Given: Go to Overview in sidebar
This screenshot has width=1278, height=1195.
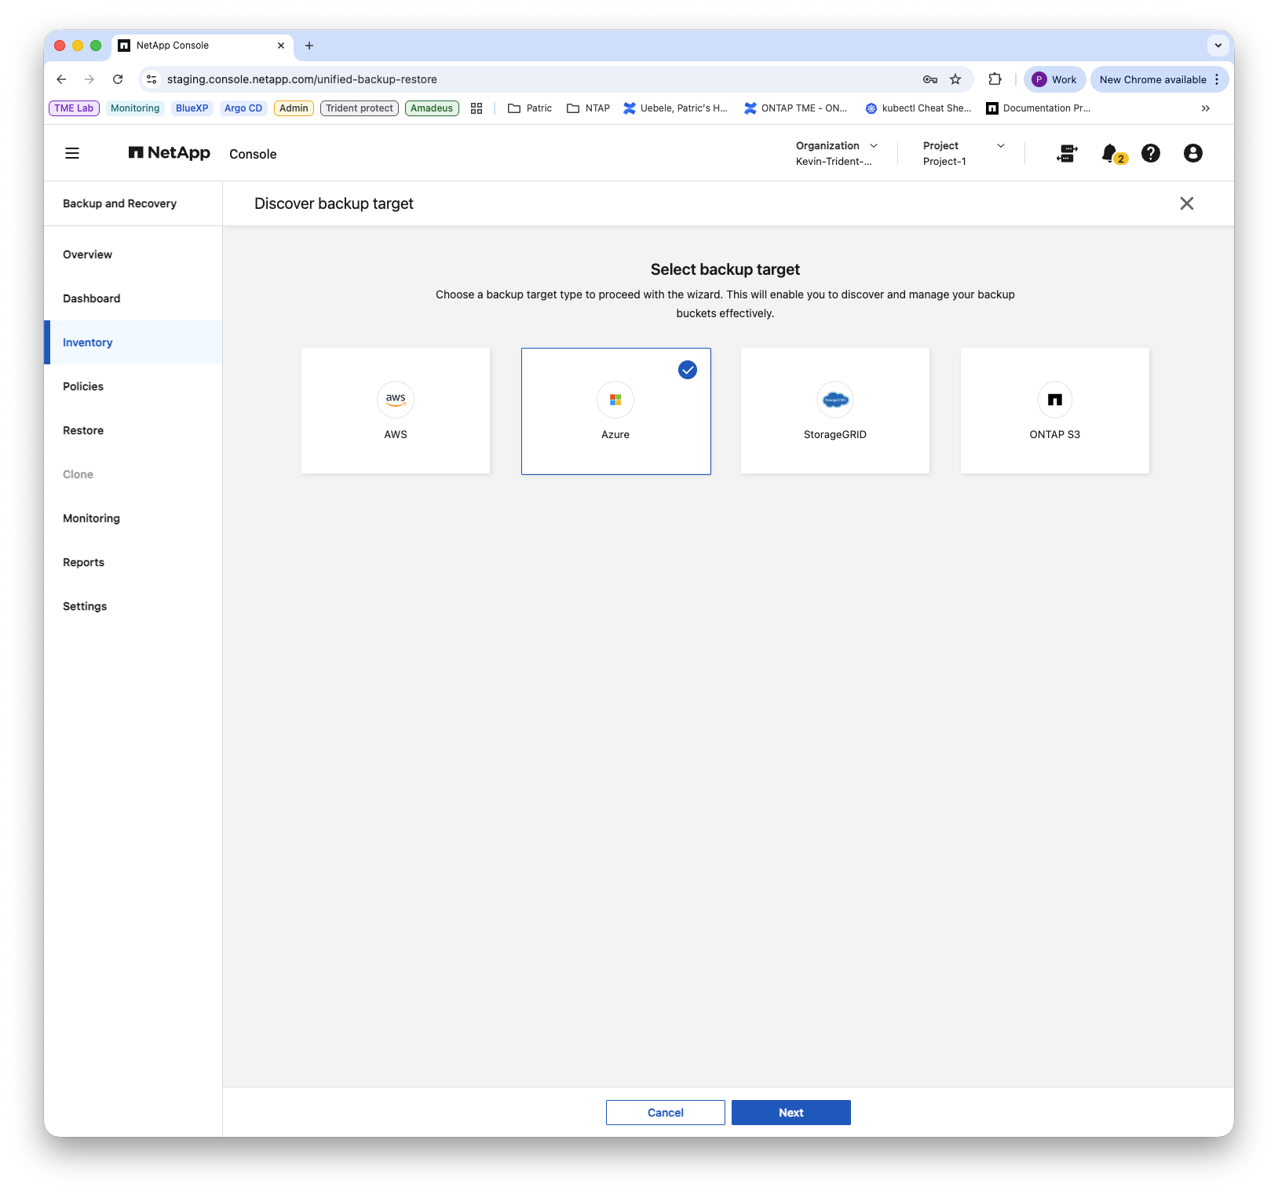Looking at the screenshot, I should point(133,254).
